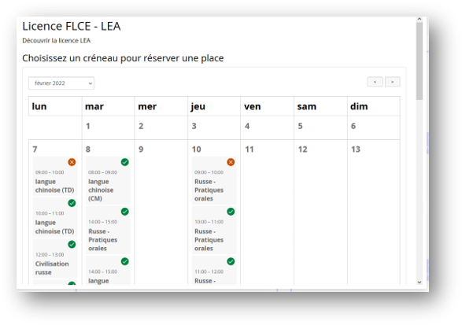Open the février 2022 month dropdown
The height and width of the screenshot is (325, 462).
[61, 83]
